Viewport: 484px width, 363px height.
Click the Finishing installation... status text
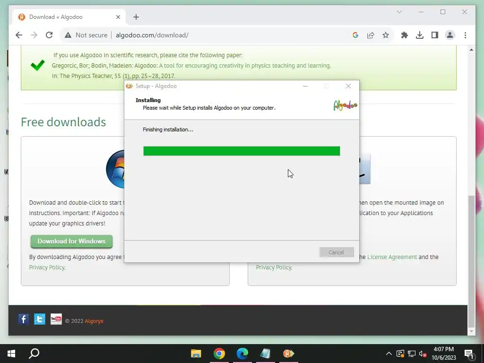pos(168,130)
